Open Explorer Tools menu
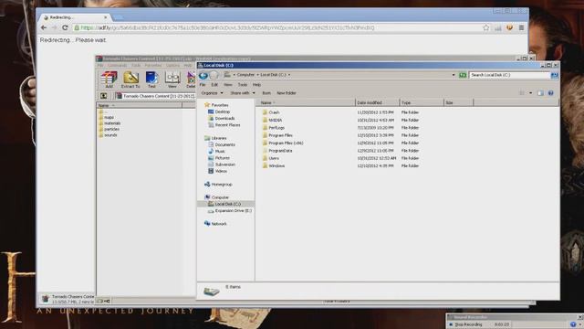The width and height of the screenshot is (584, 329). point(243,85)
